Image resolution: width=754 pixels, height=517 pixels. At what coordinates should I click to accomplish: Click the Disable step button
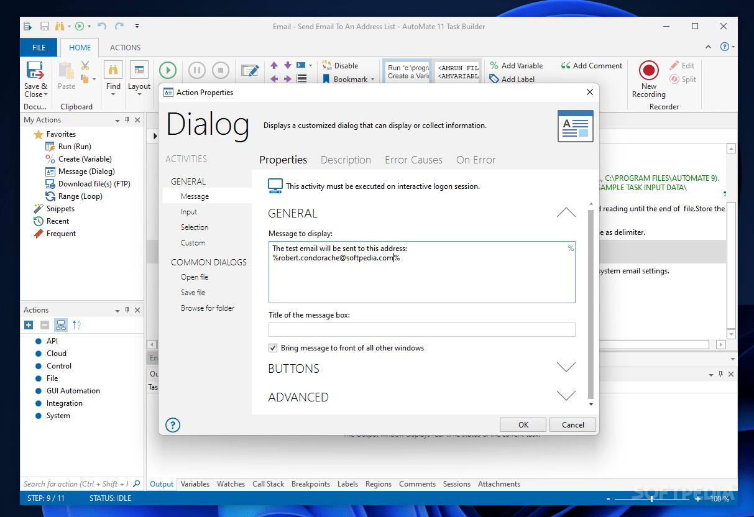(x=340, y=65)
